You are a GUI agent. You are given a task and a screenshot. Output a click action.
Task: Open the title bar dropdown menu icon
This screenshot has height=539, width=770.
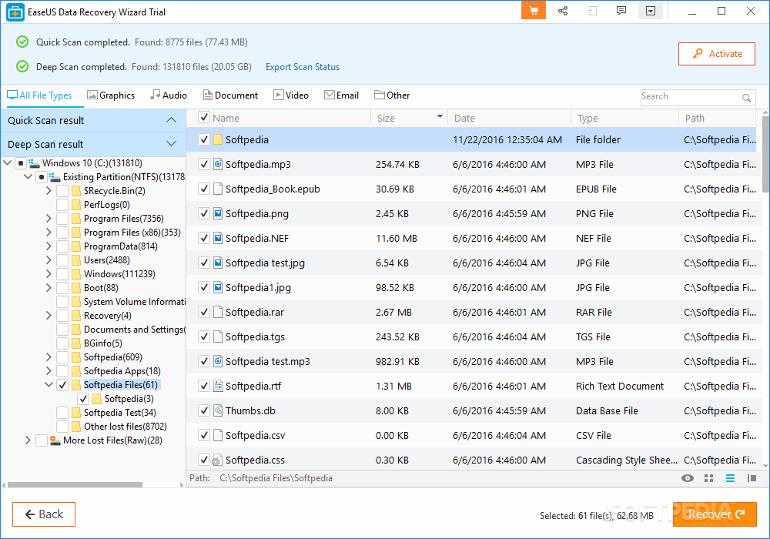[x=651, y=11]
